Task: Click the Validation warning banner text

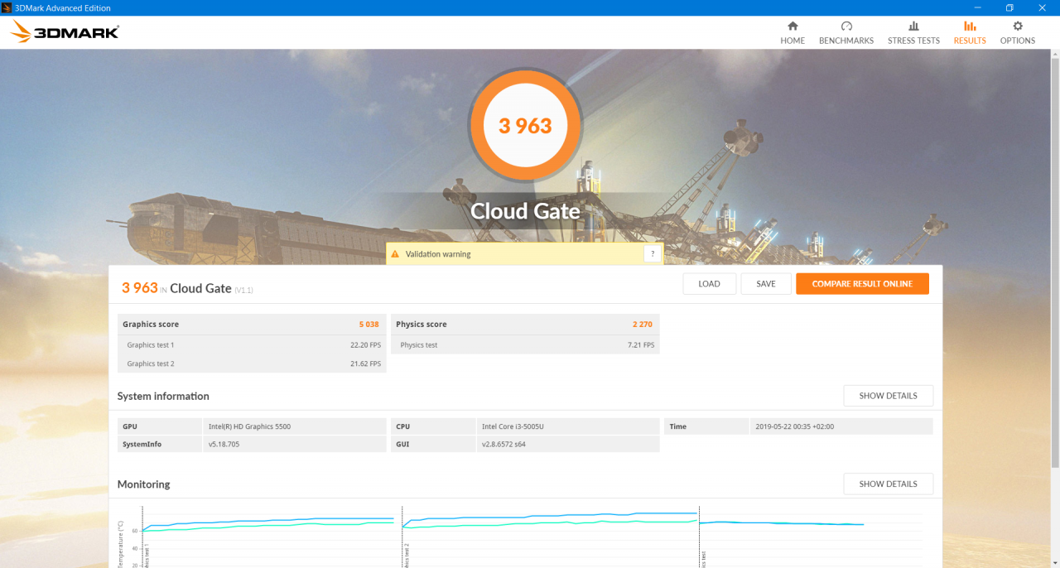Action: point(438,254)
